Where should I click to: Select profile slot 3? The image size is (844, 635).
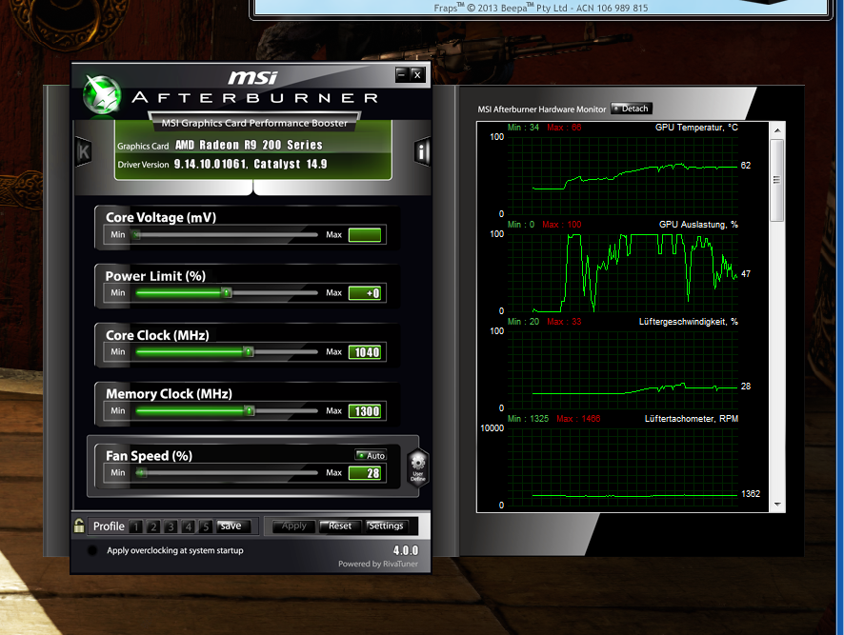171,526
